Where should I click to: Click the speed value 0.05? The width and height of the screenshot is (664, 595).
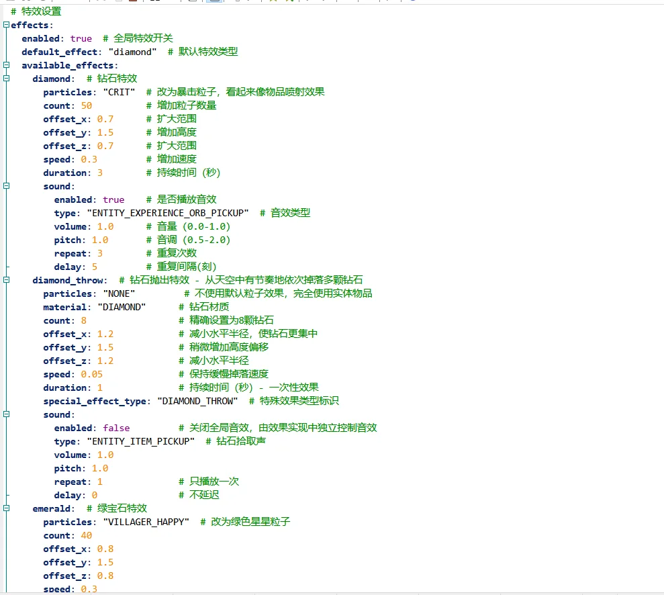click(x=92, y=374)
